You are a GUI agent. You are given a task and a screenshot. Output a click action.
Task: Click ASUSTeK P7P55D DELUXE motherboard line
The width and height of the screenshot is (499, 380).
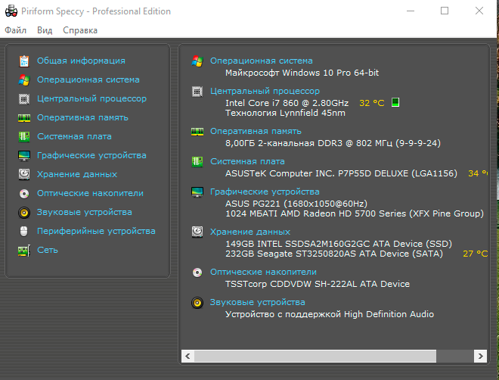point(341,173)
